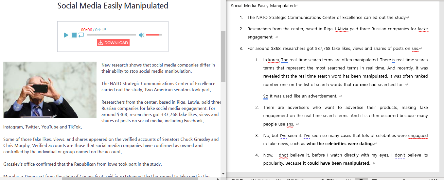Click 'There are advertisers who want' sub-item
This screenshot has height=180, width=444.
[x=346, y=116]
